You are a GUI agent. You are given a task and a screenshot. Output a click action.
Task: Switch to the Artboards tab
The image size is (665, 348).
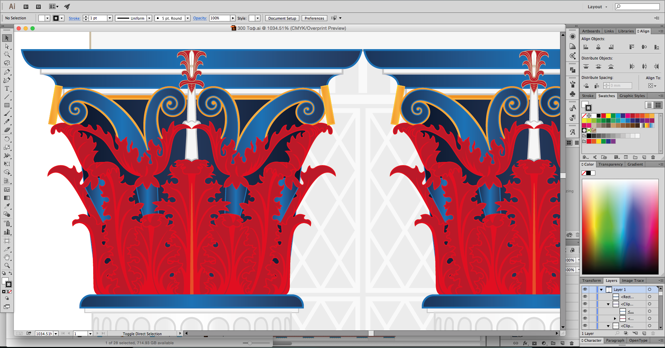[591, 31]
